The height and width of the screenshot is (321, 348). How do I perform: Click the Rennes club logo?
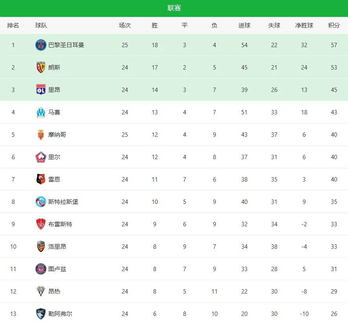click(x=41, y=179)
